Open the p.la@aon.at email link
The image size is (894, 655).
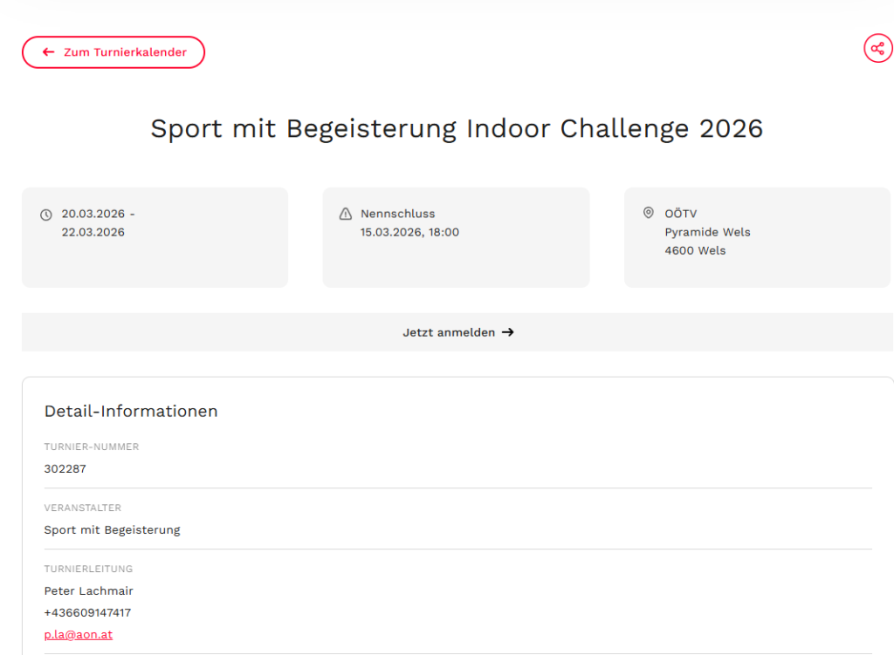[x=79, y=634]
